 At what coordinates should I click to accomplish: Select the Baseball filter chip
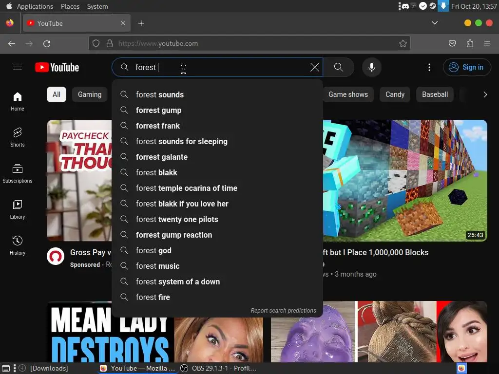(x=435, y=94)
